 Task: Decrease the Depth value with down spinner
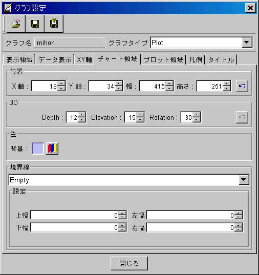pos(81,120)
